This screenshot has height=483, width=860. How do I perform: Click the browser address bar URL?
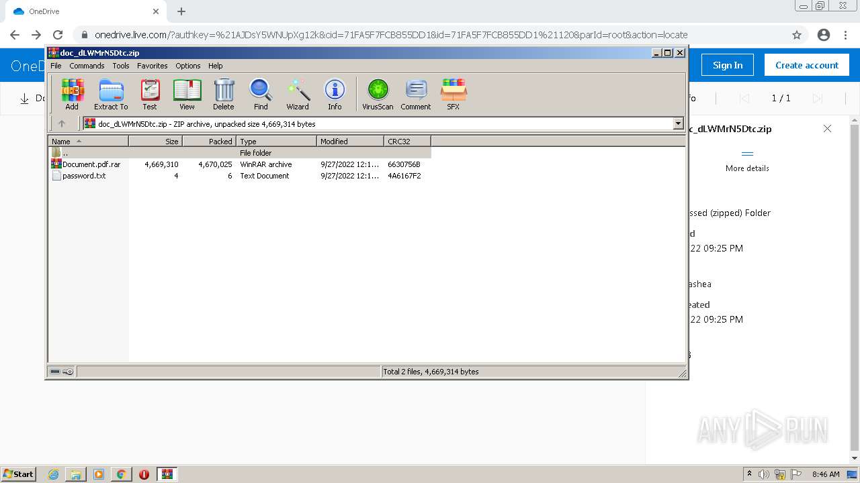tap(391, 35)
